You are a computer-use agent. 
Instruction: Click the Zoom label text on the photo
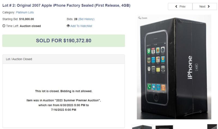coord(144,18)
